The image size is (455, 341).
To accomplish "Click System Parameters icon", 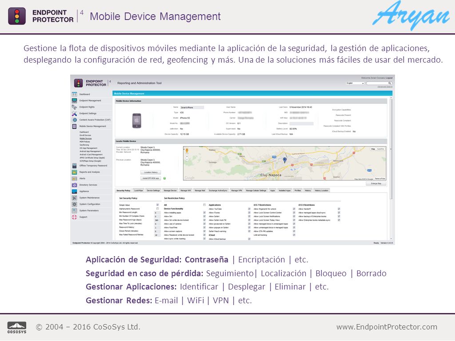I will pos(74,210).
